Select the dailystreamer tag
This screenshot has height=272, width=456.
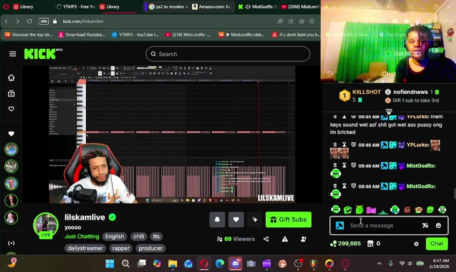(x=85, y=248)
